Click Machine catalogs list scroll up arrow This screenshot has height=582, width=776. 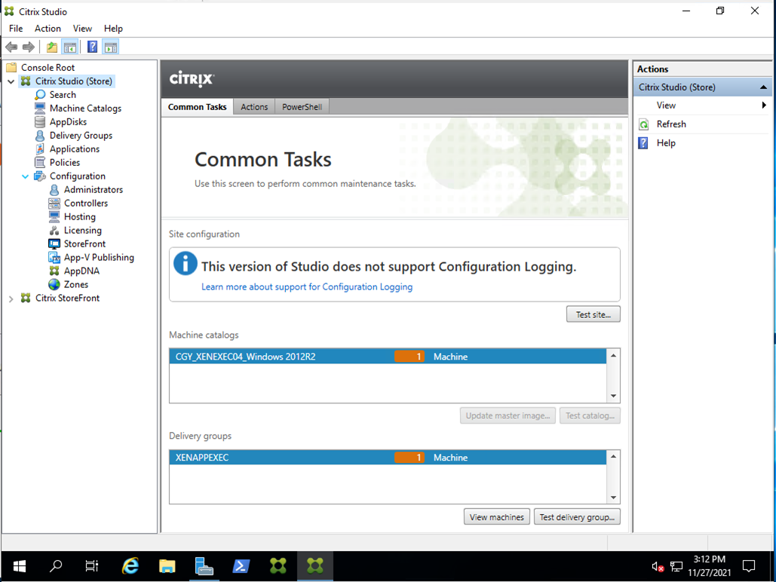click(x=614, y=355)
